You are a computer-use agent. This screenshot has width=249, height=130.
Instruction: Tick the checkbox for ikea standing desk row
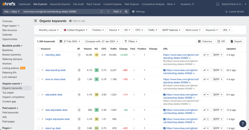click(38, 70)
